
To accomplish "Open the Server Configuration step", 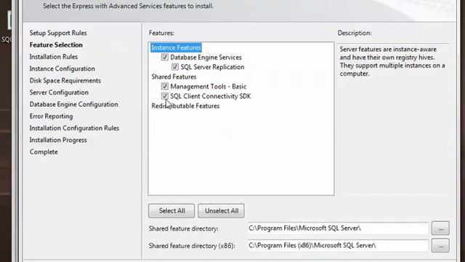I will [x=59, y=92].
